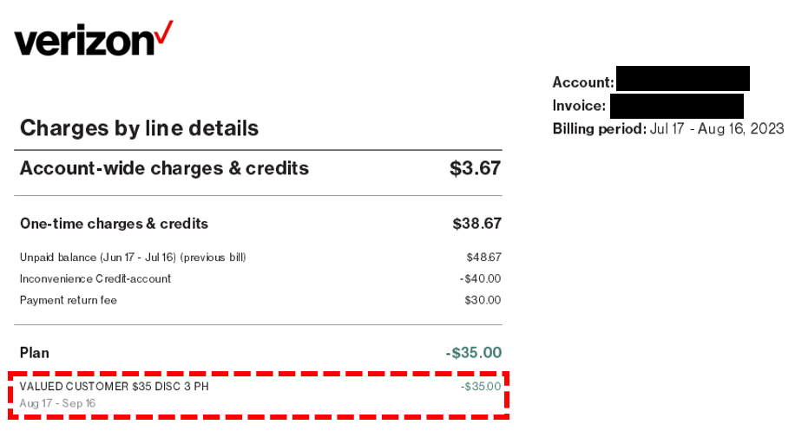
Task: Click the Aug 17 - Sep 16 date range
Action: click(58, 403)
